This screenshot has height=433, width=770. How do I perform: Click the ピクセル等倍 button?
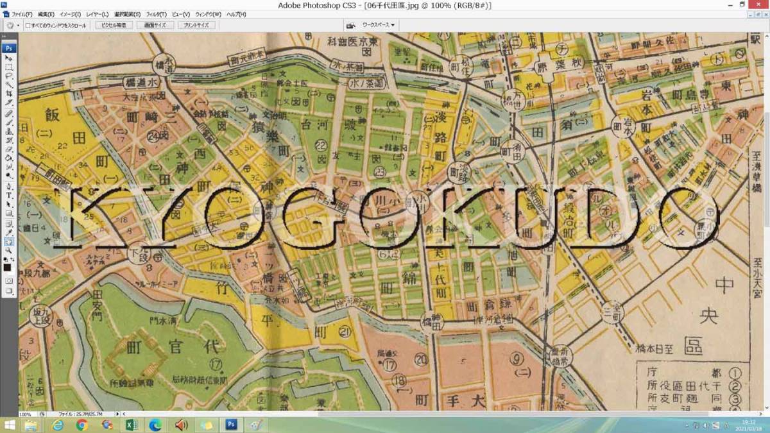[x=114, y=26]
